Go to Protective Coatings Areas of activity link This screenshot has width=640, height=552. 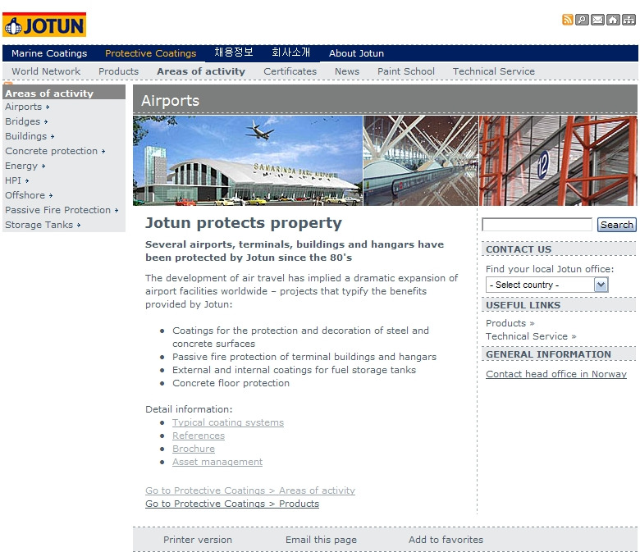250,490
